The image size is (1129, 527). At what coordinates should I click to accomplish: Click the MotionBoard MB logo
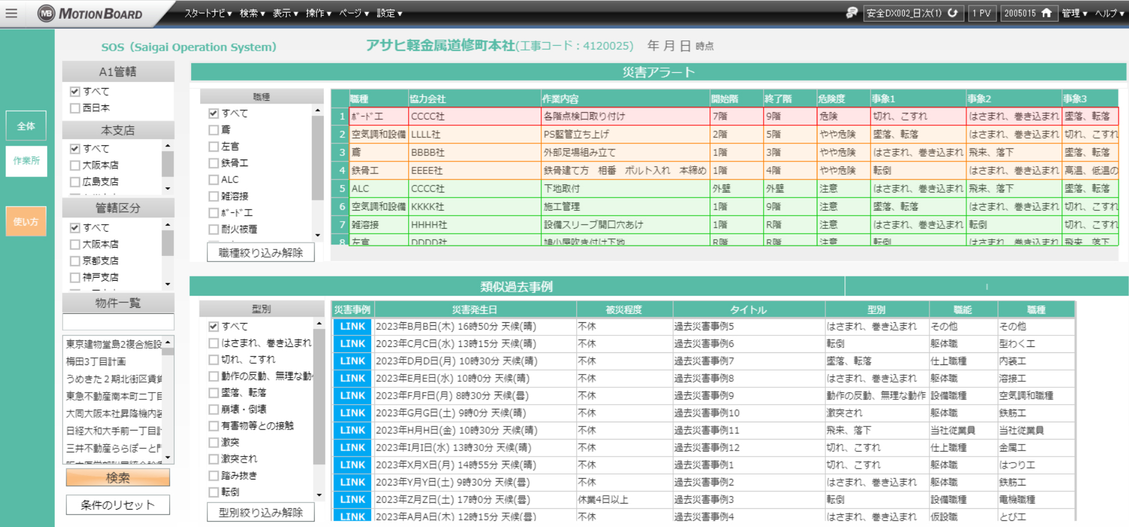pyautogui.click(x=46, y=13)
